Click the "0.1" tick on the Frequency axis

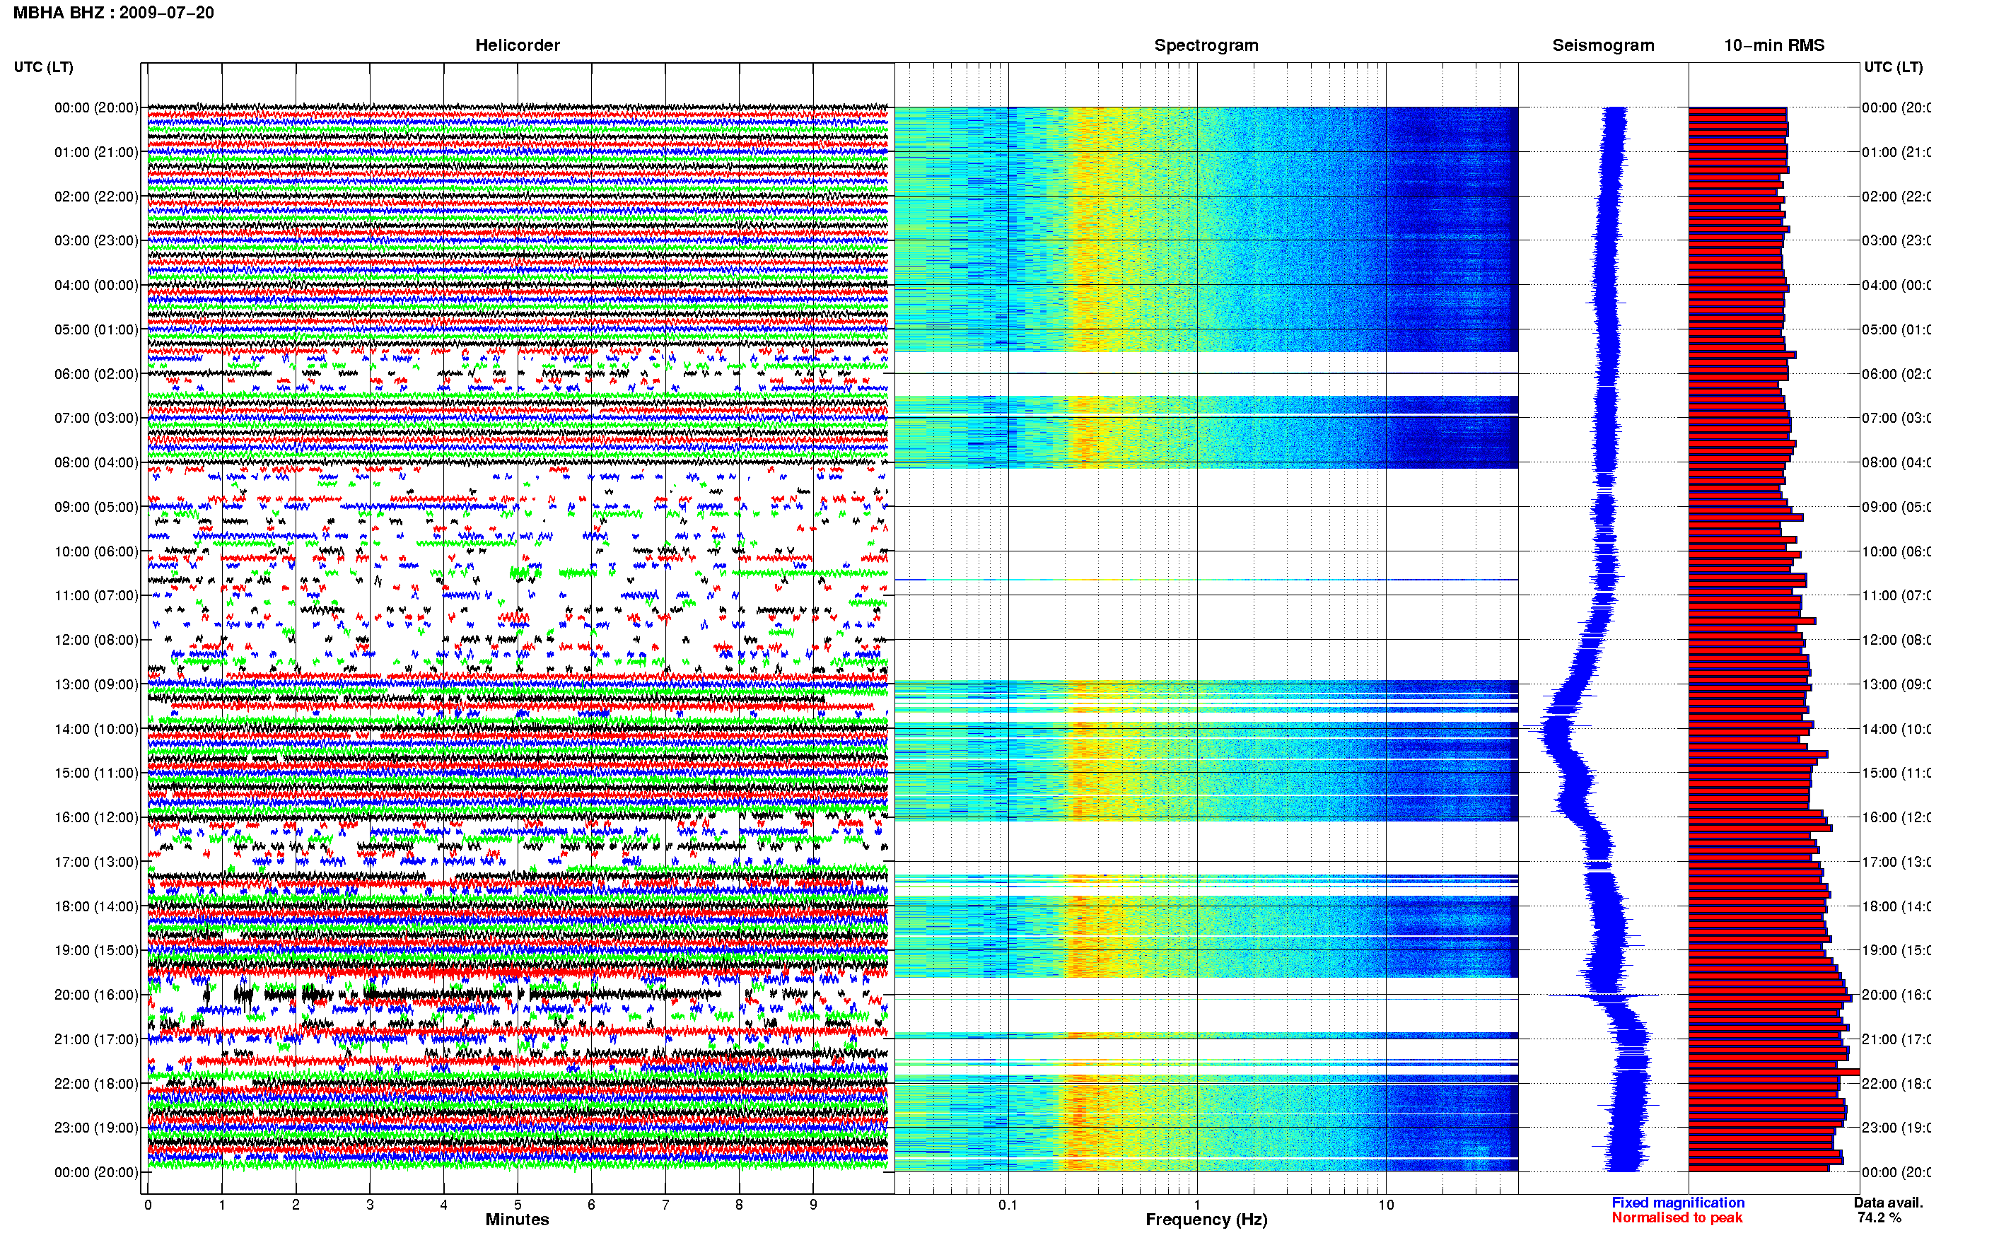click(x=1008, y=1205)
